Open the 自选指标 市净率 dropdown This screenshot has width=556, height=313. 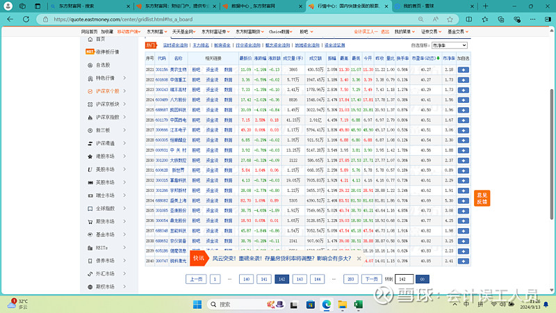449,45
